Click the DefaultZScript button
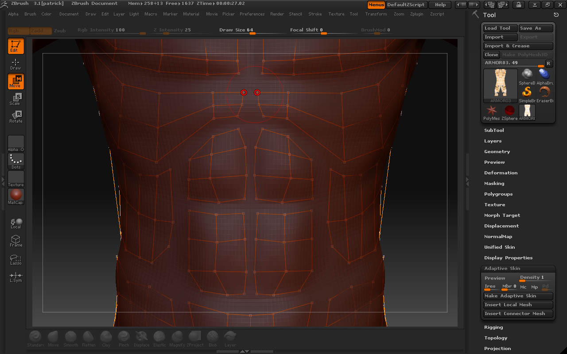 click(406, 5)
